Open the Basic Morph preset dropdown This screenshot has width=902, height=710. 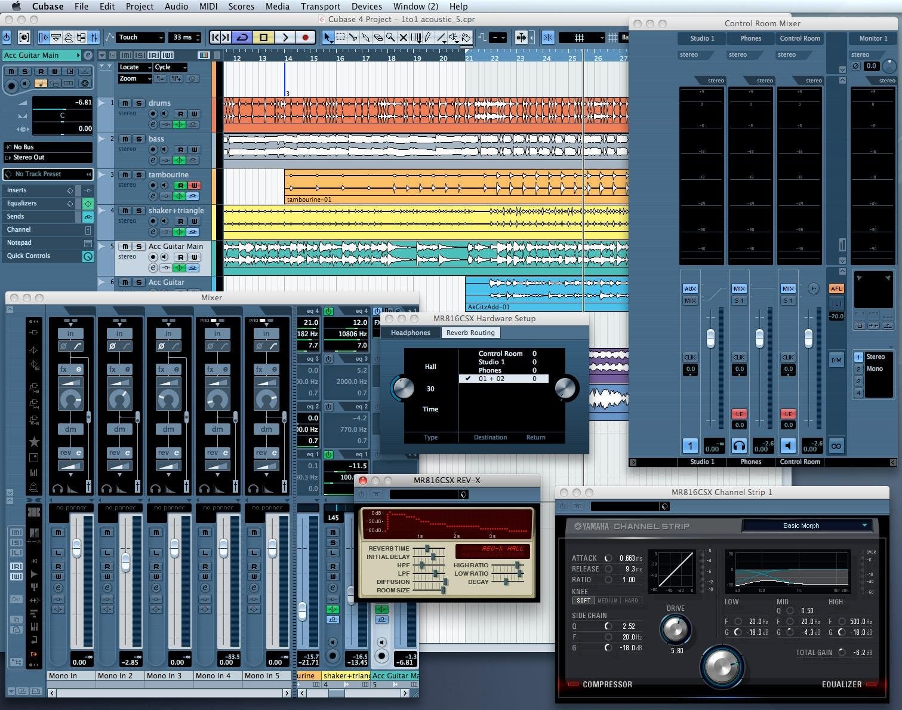[806, 525]
